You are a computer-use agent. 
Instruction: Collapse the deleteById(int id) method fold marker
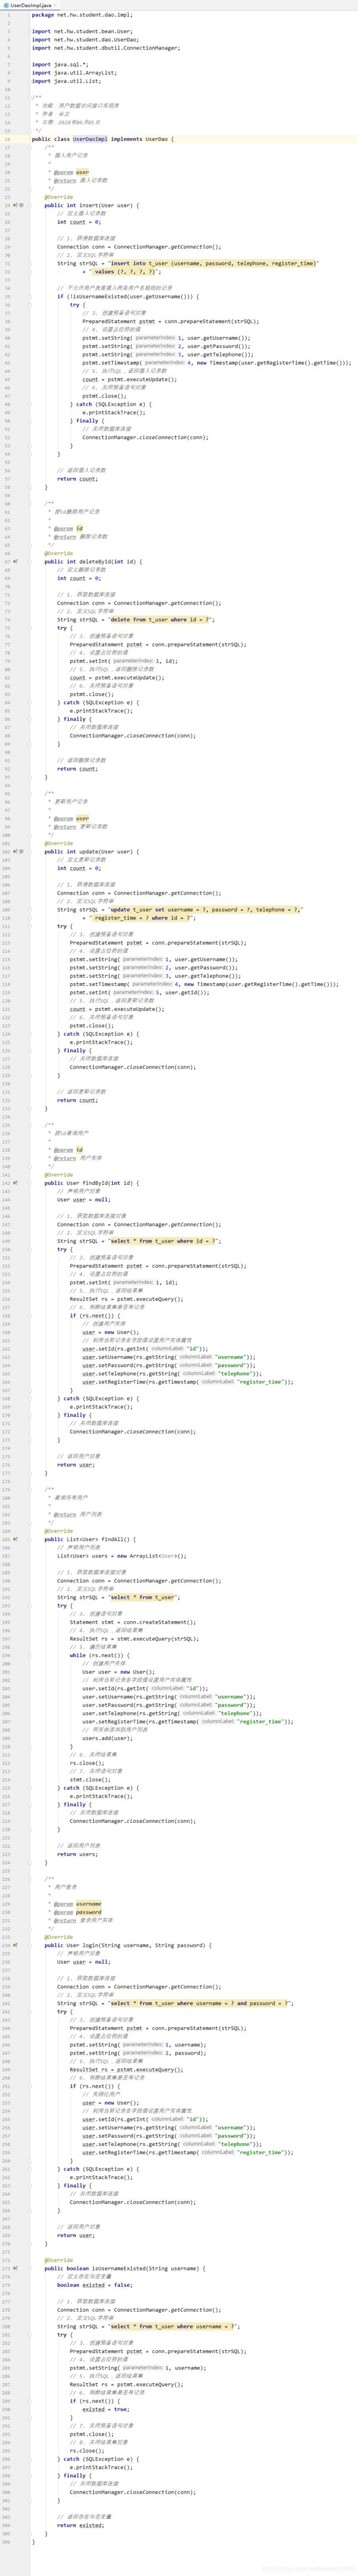29,561
